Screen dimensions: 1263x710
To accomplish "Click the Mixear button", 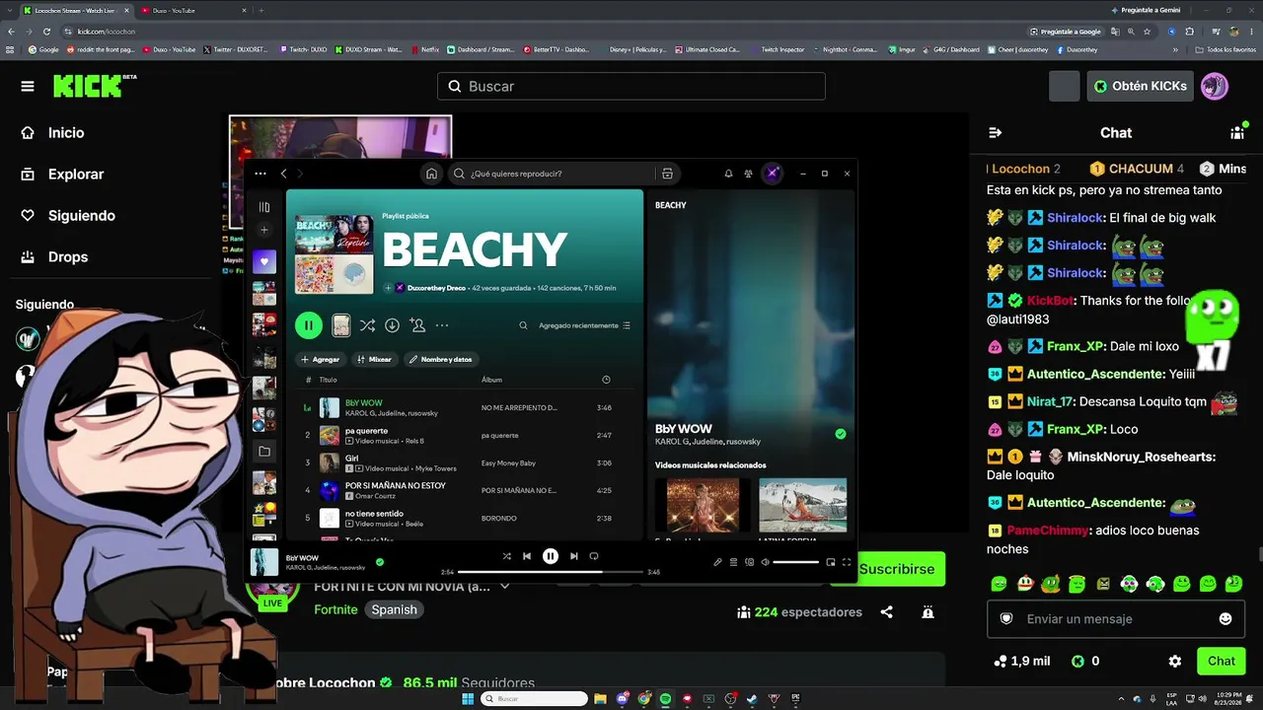I will [x=375, y=360].
